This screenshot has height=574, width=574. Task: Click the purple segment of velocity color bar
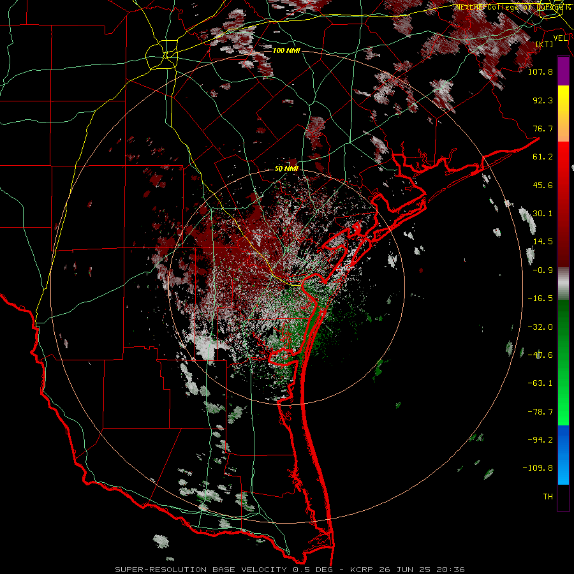[x=563, y=71]
